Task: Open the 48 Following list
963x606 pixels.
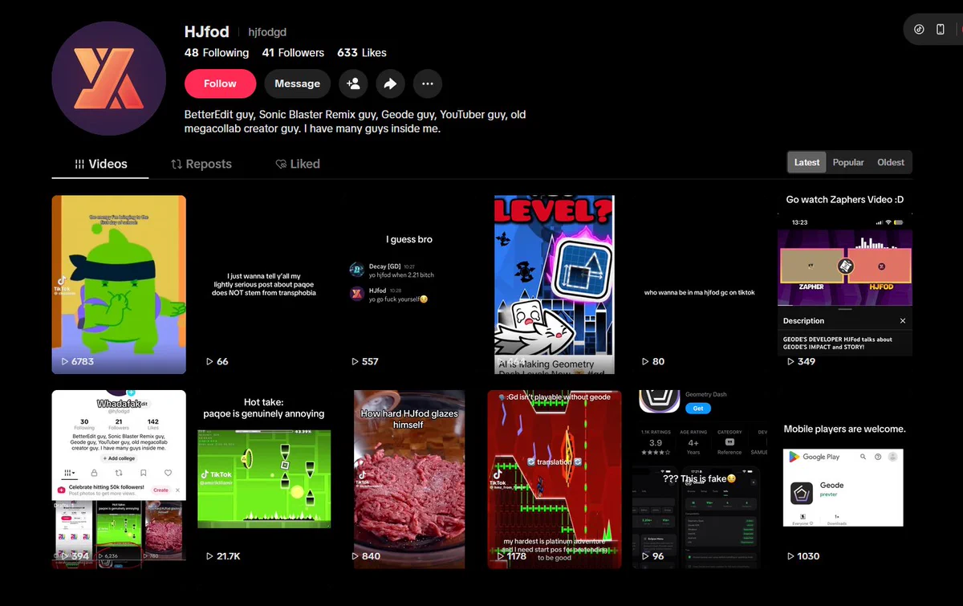Action: [217, 53]
